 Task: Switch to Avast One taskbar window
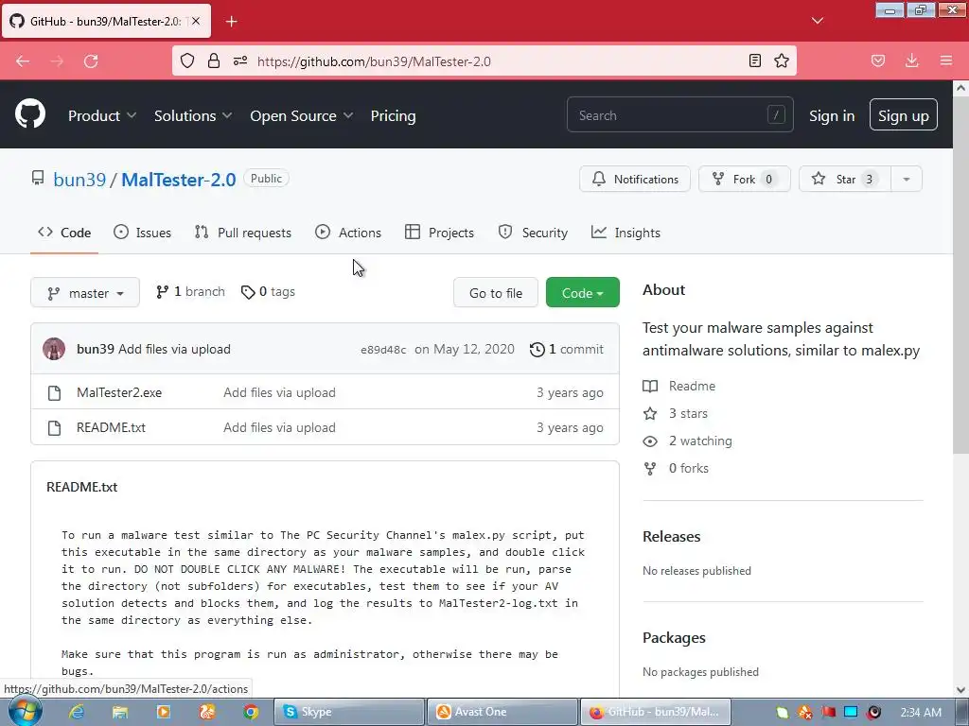click(502, 712)
